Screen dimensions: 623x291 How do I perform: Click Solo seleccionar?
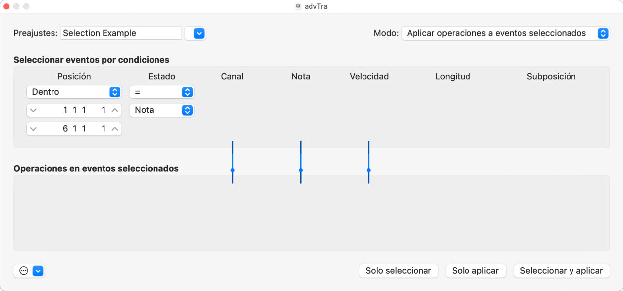click(x=398, y=271)
